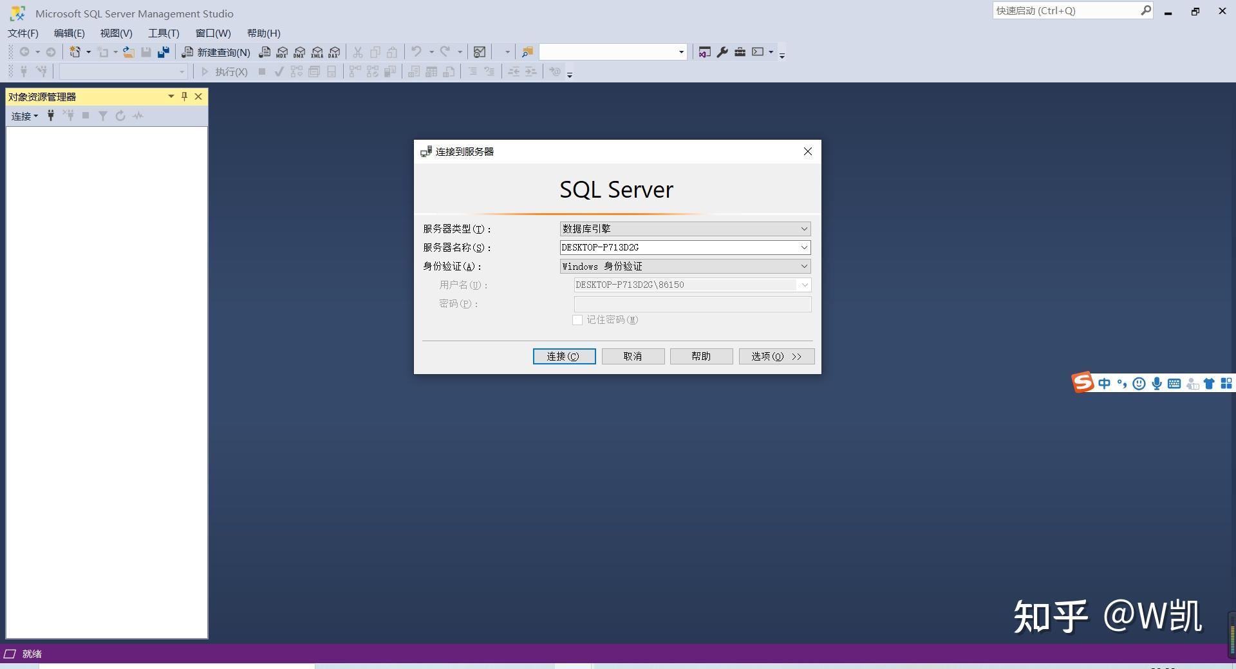Viewport: 1236px width, 669px height.
Task: Open the Help menu
Action: pos(264,33)
